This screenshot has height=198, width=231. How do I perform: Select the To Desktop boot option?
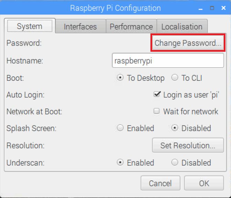pos(120,78)
